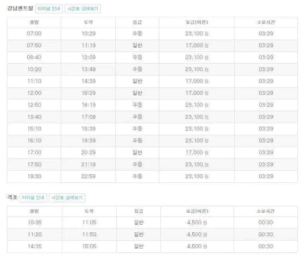Click the 23,100 원 fare in 15:10 row
The width and height of the screenshot is (303, 260).
click(197, 129)
